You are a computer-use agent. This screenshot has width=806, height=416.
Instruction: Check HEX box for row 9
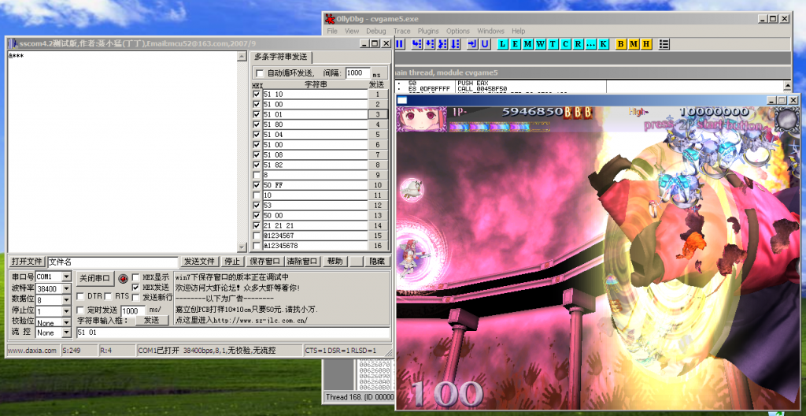tap(257, 175)
